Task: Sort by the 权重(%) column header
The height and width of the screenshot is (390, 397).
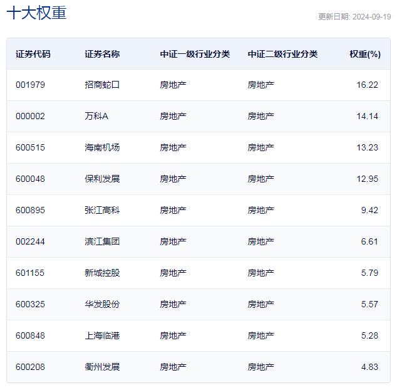Action: 364,54
